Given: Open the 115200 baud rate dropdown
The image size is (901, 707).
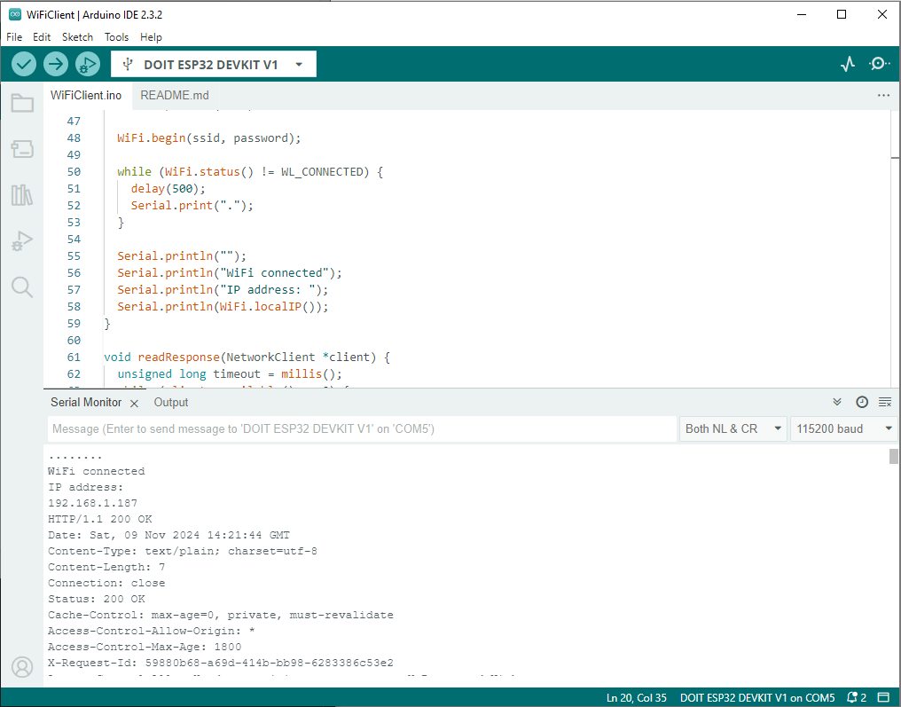Looking at the screenshot, I should coord(843,428).
